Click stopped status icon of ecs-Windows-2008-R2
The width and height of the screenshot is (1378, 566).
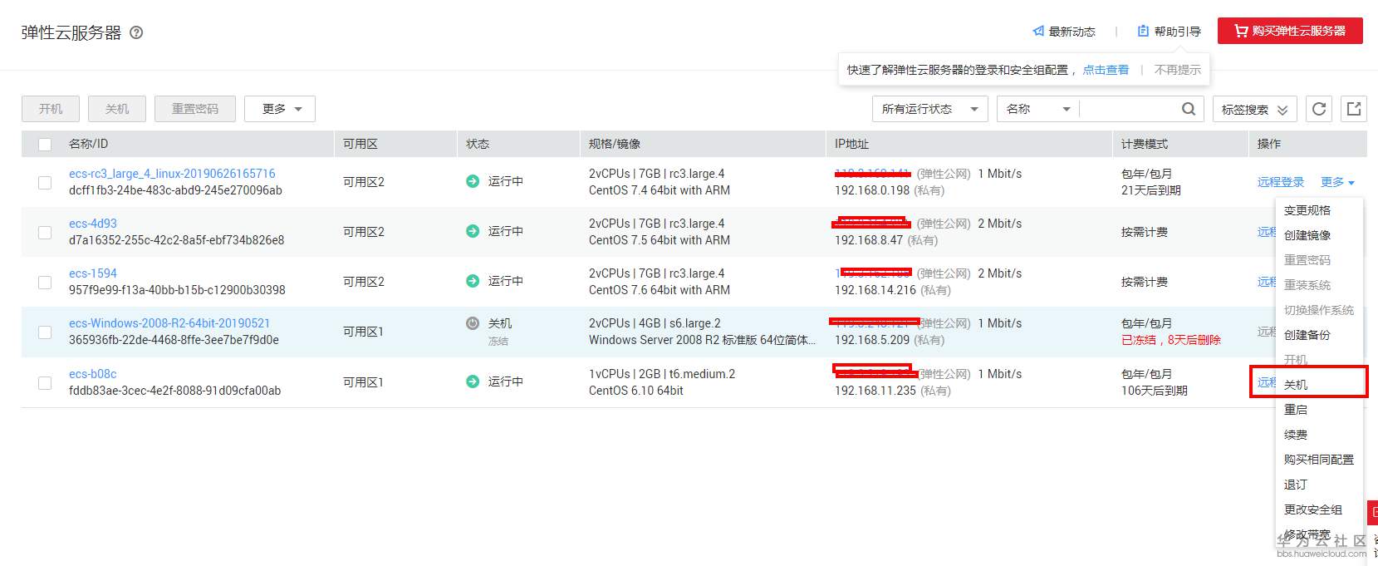tap(473, 323)
